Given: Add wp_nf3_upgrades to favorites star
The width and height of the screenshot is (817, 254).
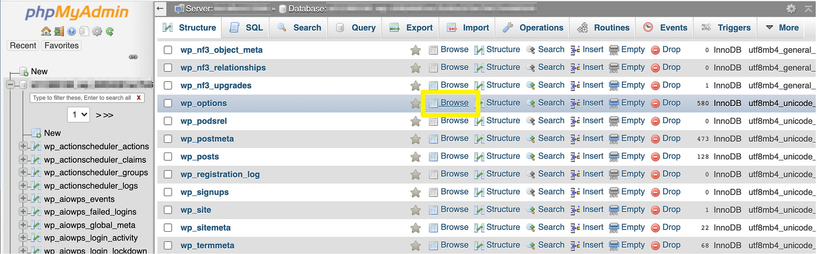Looking at the screenshot, I should (415, 86).
